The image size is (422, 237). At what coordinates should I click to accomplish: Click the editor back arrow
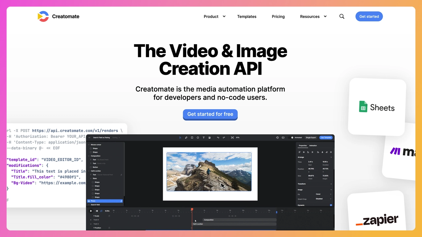(x=89, y=138)
